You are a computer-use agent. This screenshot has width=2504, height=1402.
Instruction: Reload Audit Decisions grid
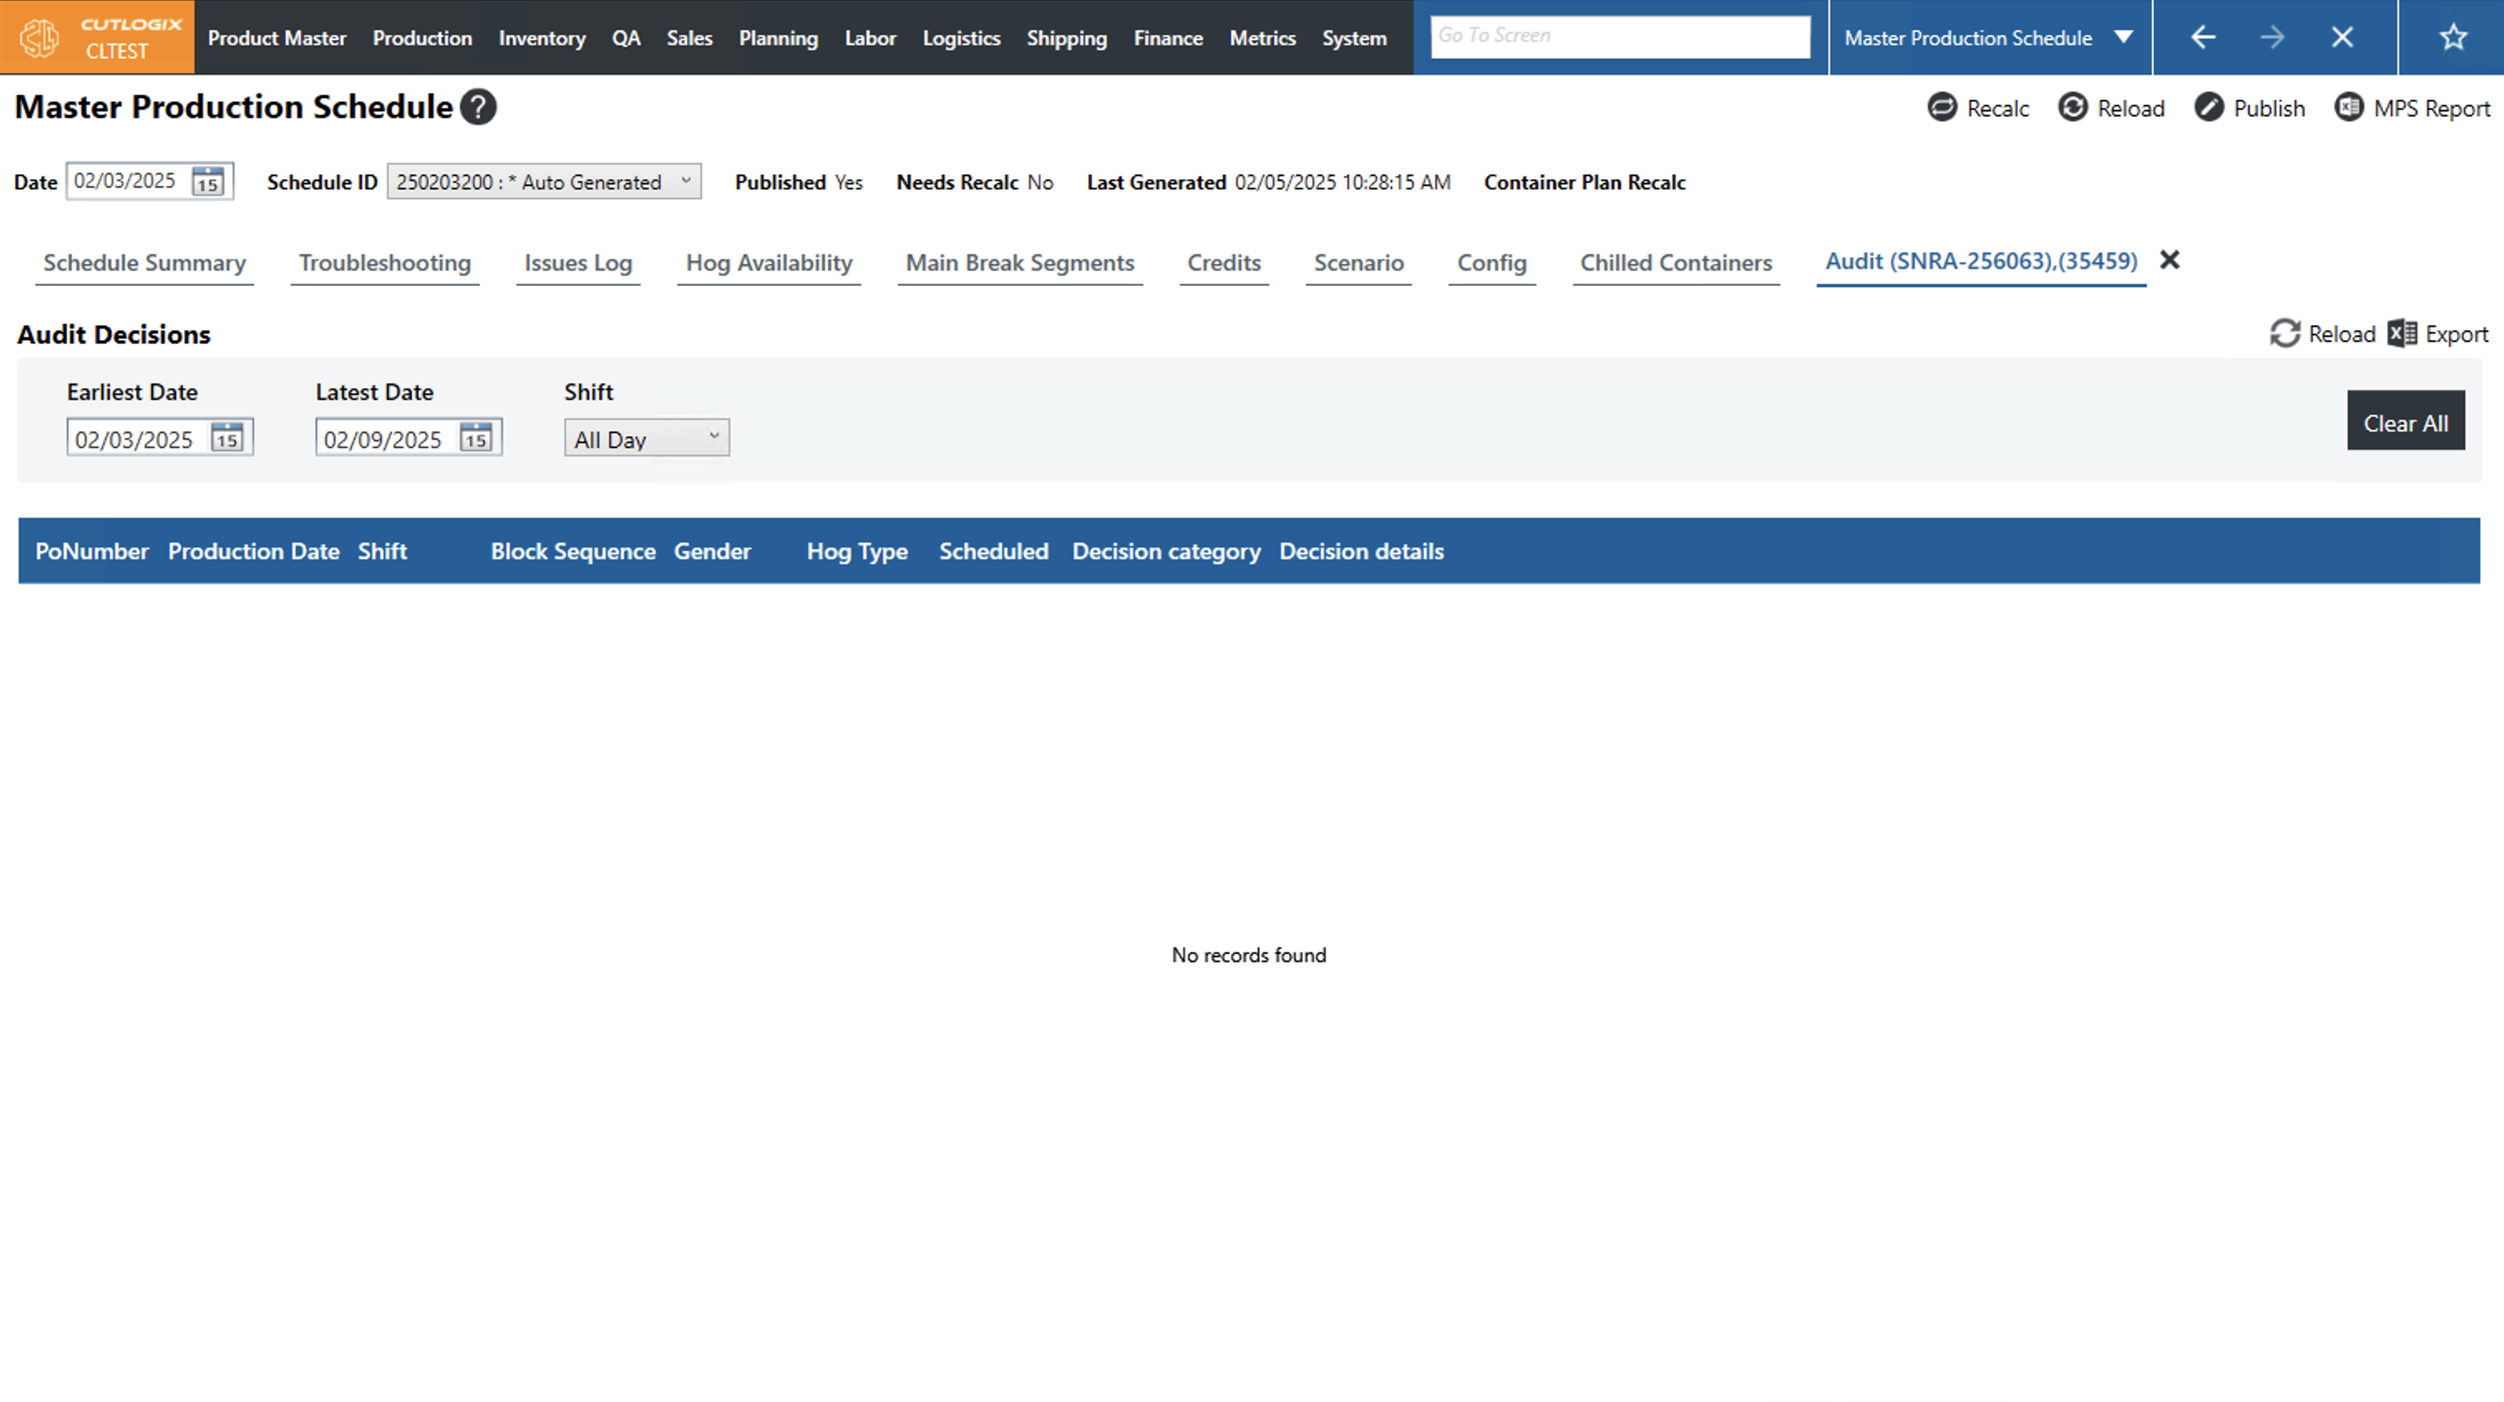2284,333
